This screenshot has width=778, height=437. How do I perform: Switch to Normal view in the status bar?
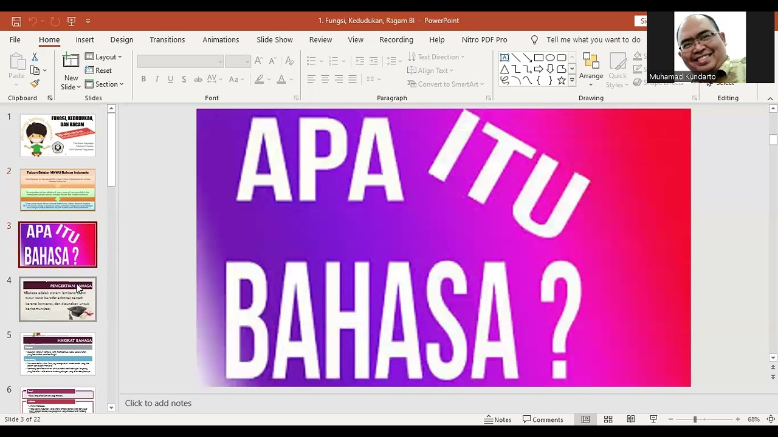pyautogui.click(x=585, y=419)
